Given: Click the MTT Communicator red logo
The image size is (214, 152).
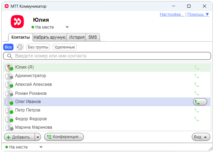Looking at the screenshot, I should (x=17, y=22).
